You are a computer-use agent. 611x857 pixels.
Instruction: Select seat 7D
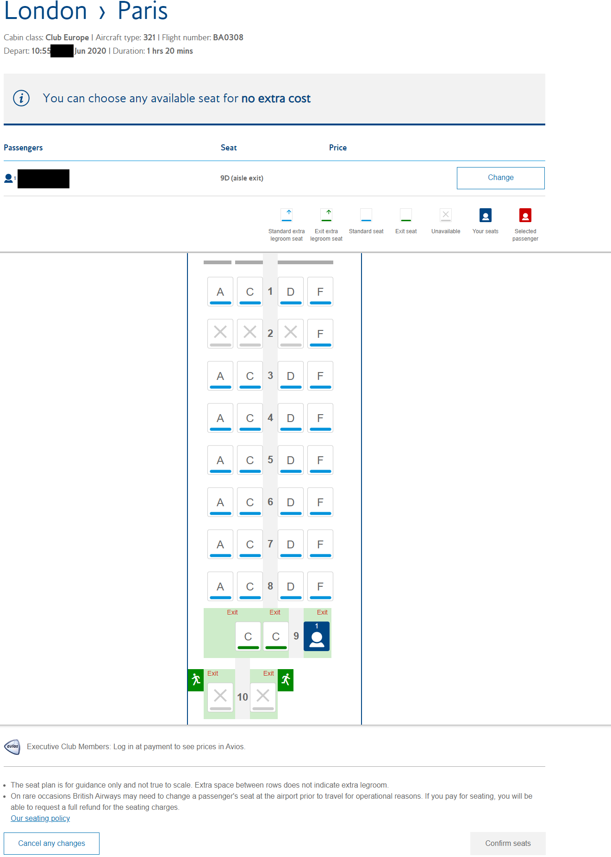(291, 544)
